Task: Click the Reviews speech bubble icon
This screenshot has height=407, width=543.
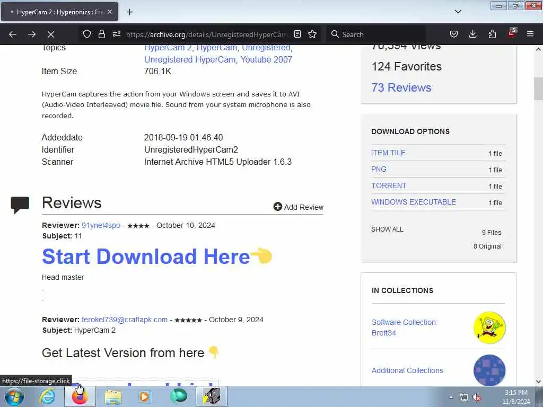Action: (x=20, y=205)
